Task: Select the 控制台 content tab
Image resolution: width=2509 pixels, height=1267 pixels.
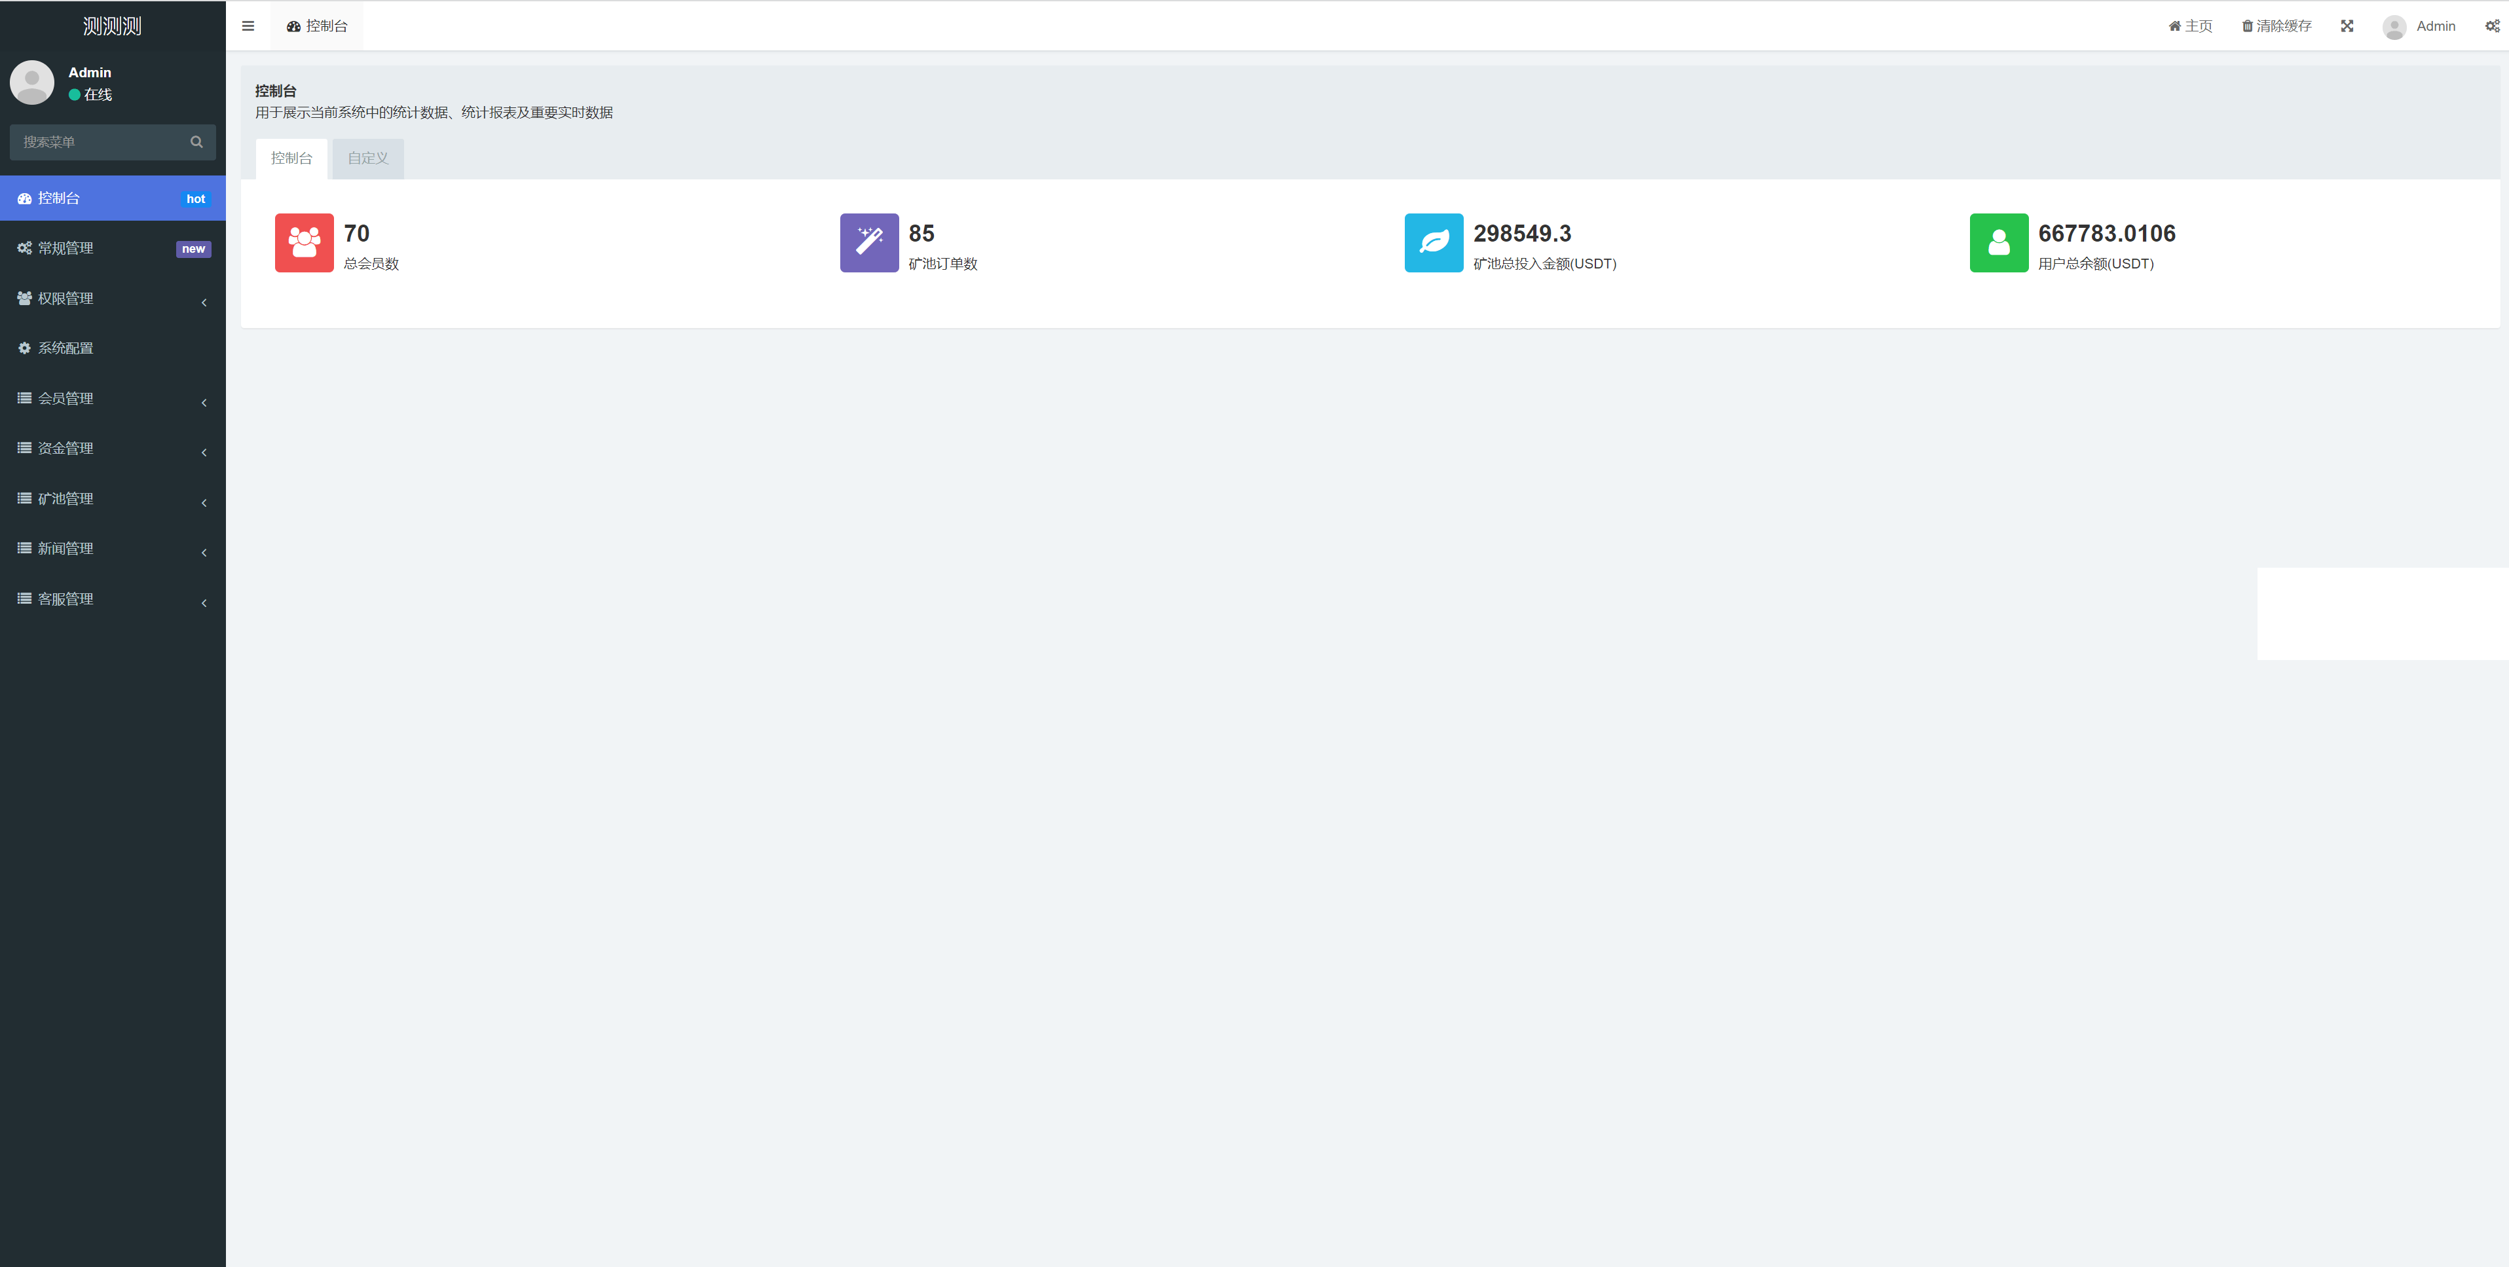Action: [x=291, y=158]
